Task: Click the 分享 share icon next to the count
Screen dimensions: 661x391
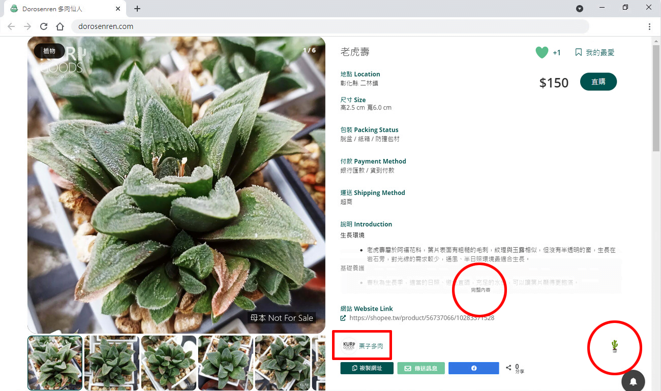Action: (509, 368)
